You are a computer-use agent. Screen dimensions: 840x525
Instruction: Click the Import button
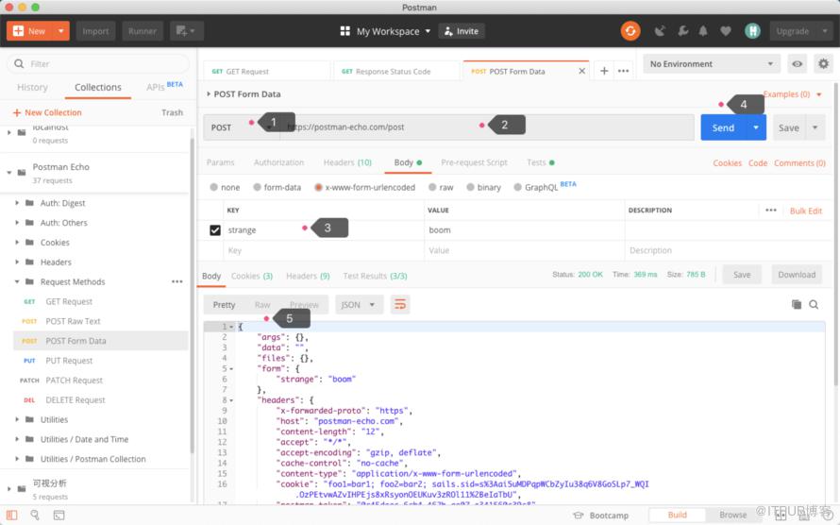[95, 31]
